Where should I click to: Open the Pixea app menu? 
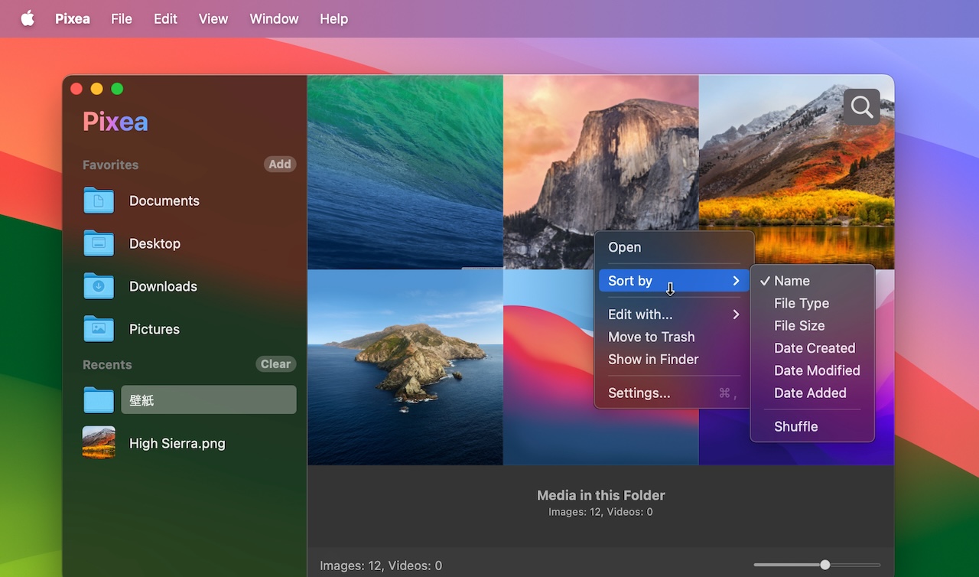click(x=73, y=18)
